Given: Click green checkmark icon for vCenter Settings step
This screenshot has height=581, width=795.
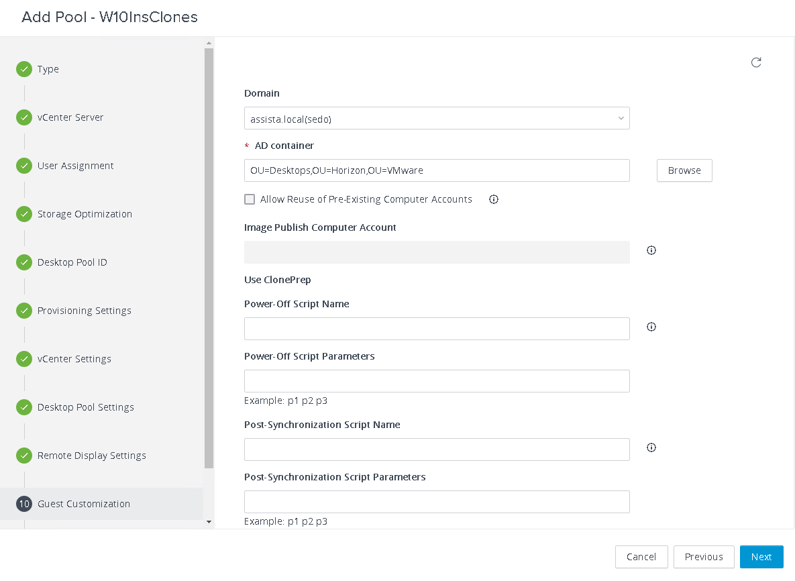Looking at the screenshot, I should point(24,358).
